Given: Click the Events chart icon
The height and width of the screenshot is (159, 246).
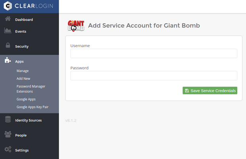Looking at the screenshot, I should [8, 31].
